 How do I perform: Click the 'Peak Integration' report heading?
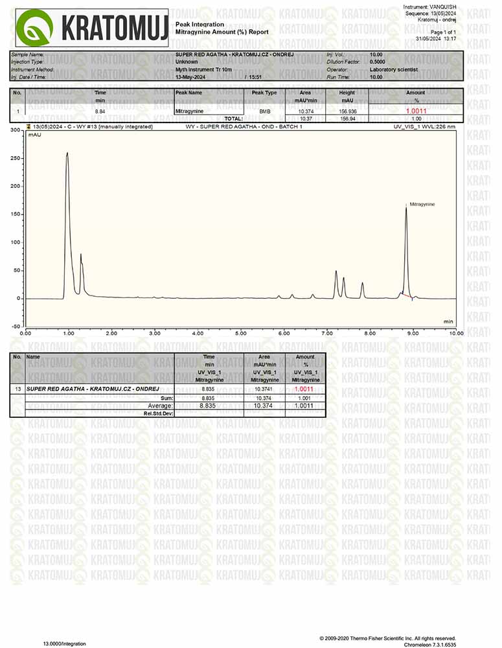click(200, 25)
